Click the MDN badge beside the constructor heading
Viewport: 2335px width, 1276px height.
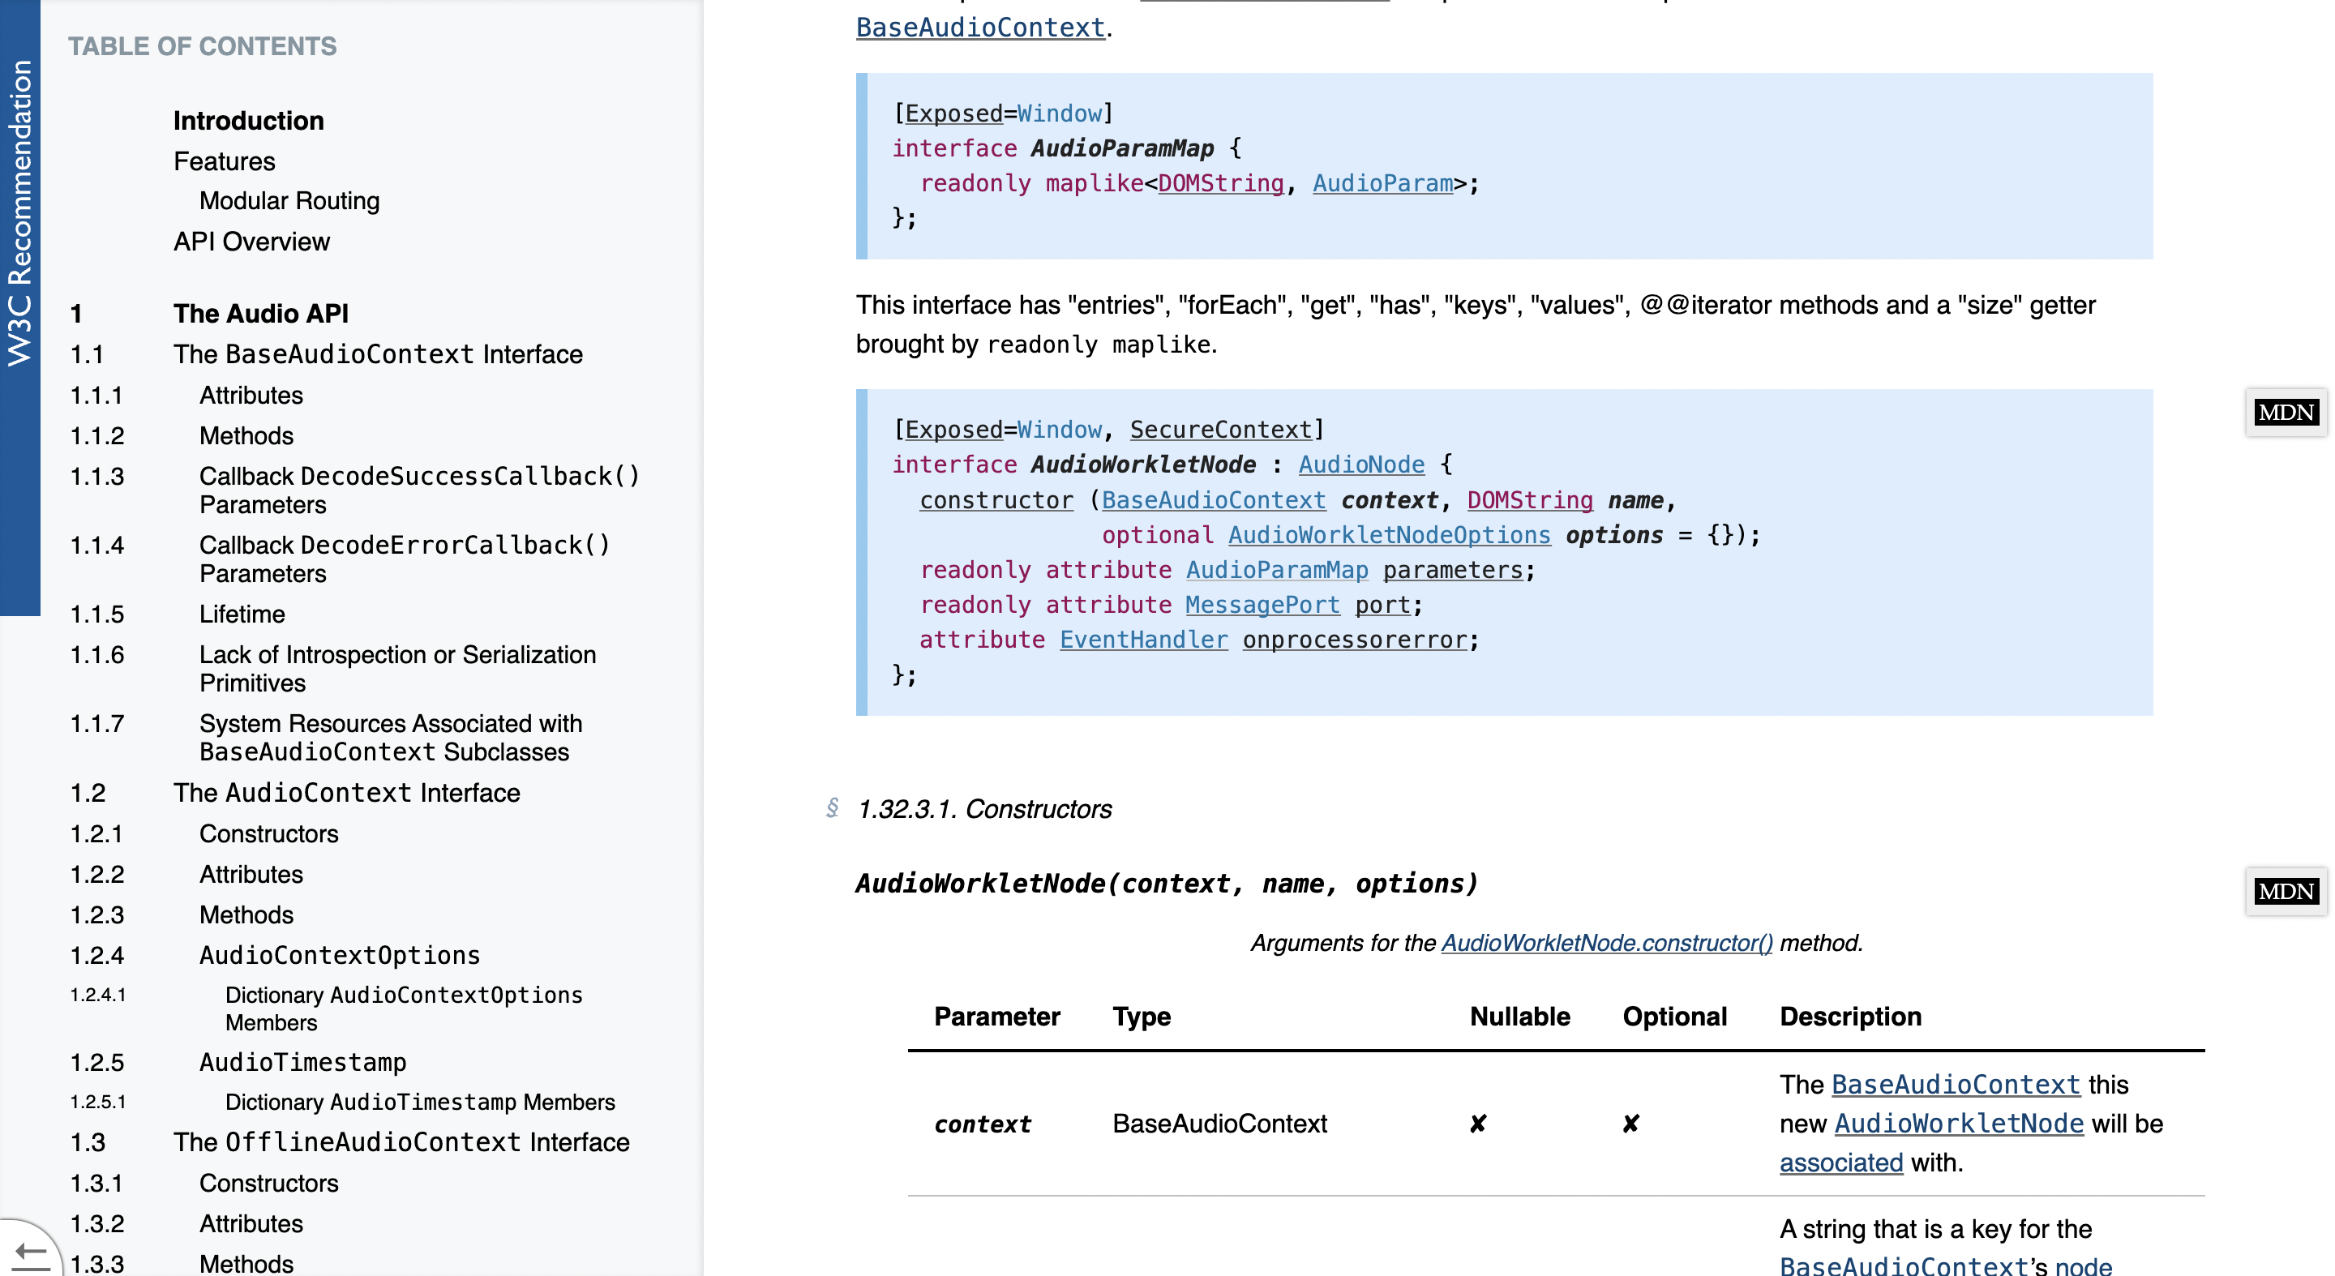2286,892
